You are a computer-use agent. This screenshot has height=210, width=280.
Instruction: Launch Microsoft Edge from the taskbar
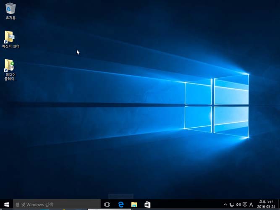[121, 205]
